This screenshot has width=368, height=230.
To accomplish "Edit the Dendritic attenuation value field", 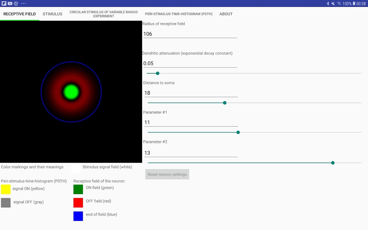I will (x=190, y=63).
